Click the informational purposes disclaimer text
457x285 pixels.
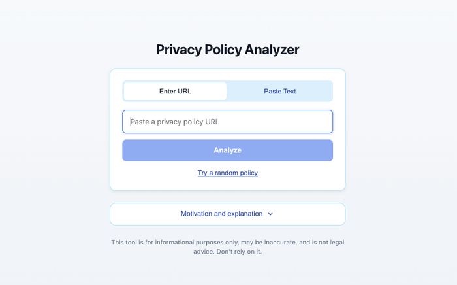coord(227,243)
